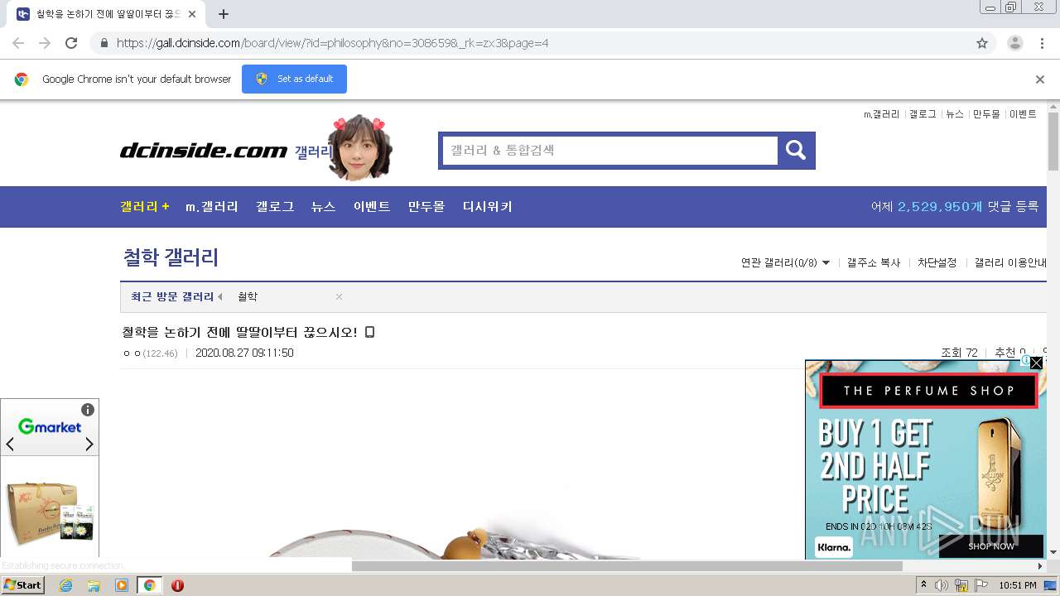
Task: Bookmark this page with the star icon
Action: [x=982, y=43]
